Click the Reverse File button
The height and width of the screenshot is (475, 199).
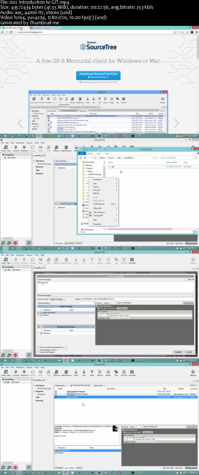[x=147, y=432]
